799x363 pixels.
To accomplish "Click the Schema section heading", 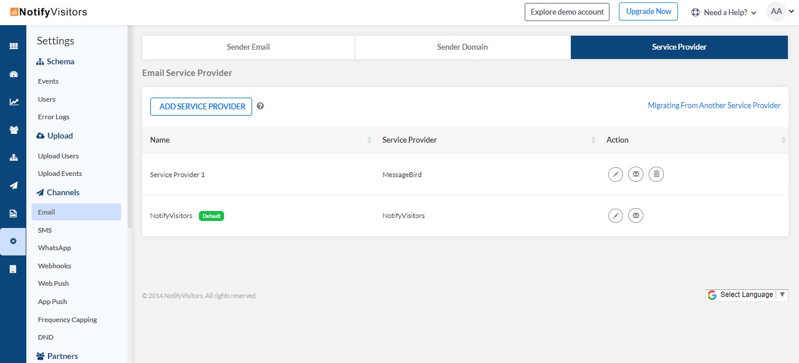I will pyautogui.click(x=56, y=61).
